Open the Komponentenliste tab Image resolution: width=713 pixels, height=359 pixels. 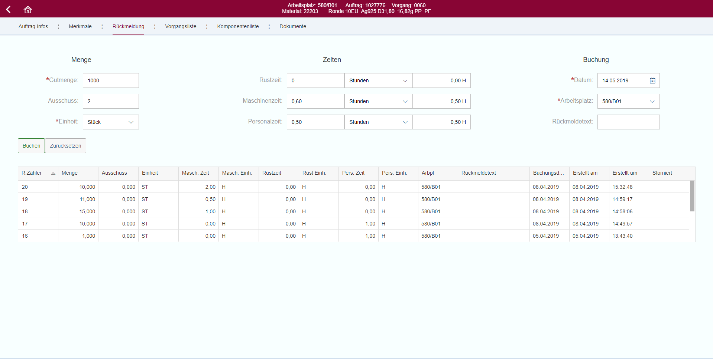[238, 26]
